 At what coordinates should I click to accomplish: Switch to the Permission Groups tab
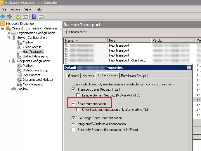coord(134,76)
